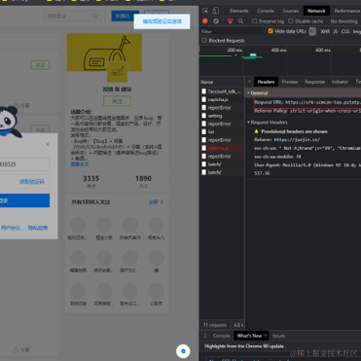361x361 pixels.
Task: Select the list request row
Action: point(222,131)
